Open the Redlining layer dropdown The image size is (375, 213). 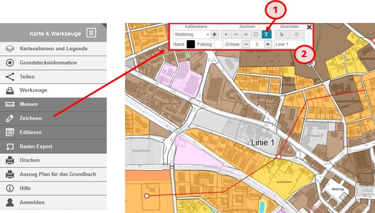tap(192, 34)
